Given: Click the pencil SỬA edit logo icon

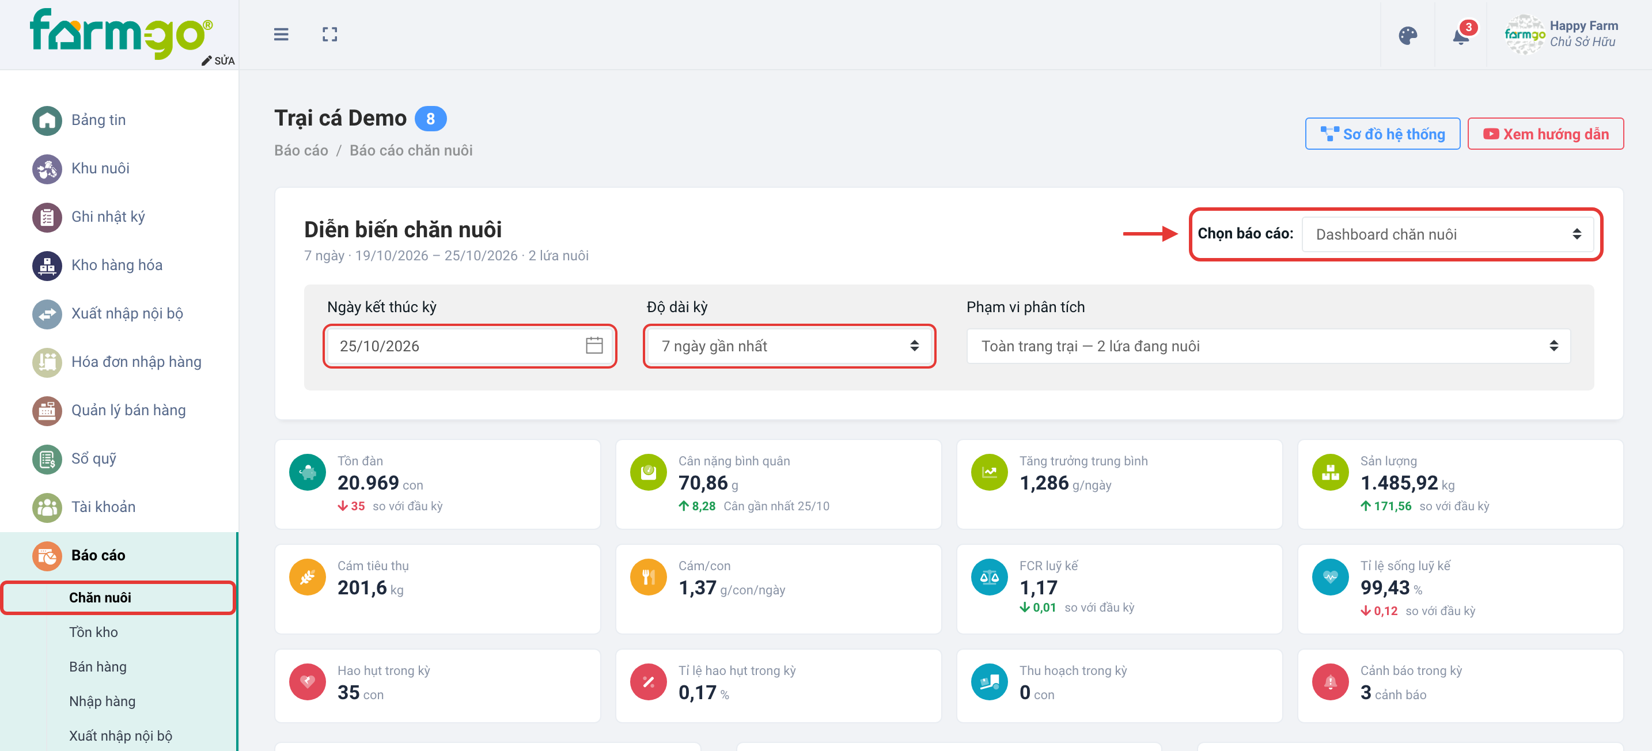Looking at the screenshot, I should [x=218, y=60].
